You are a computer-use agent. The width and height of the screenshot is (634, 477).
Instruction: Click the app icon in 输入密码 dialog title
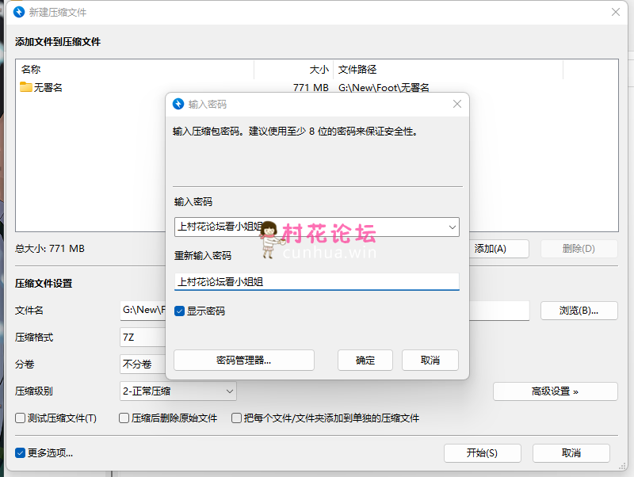pyautogui.click(x=178, y=105)
